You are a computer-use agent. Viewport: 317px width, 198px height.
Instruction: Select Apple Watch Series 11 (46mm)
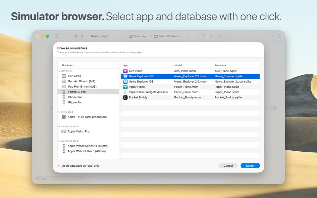point(88,146)
